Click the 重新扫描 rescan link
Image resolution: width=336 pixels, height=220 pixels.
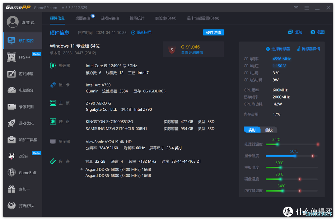(141, 32)
